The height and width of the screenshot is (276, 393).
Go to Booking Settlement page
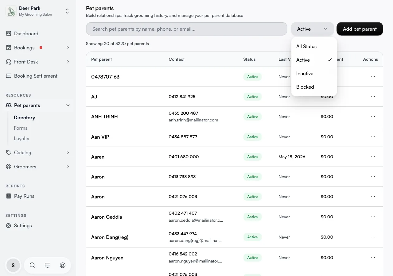(36, 76)
